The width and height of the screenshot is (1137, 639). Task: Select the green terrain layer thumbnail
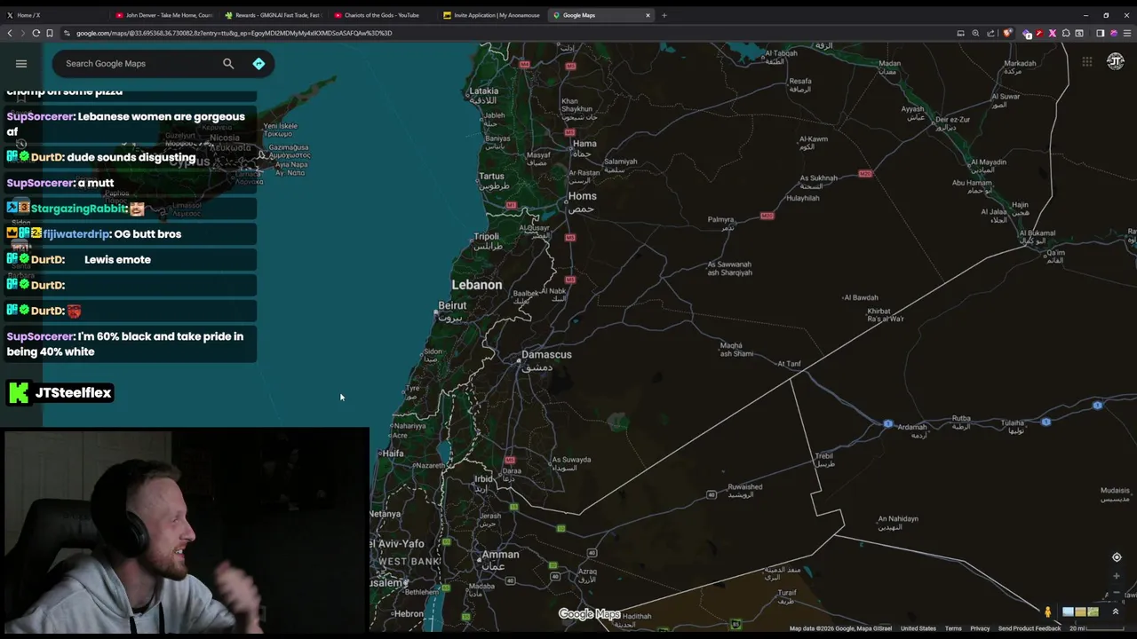tap(1093, 611)
